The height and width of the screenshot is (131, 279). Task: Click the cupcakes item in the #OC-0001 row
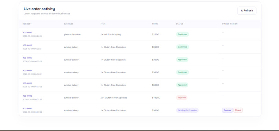pyautogui.click(x=113, y=110)
